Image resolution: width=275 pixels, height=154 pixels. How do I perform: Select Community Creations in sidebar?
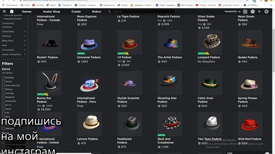pos(8,25)
